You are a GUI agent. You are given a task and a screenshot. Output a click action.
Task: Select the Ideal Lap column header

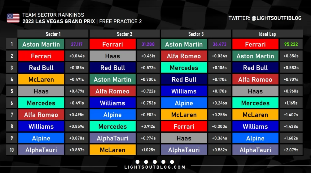(x=267, y=34)
